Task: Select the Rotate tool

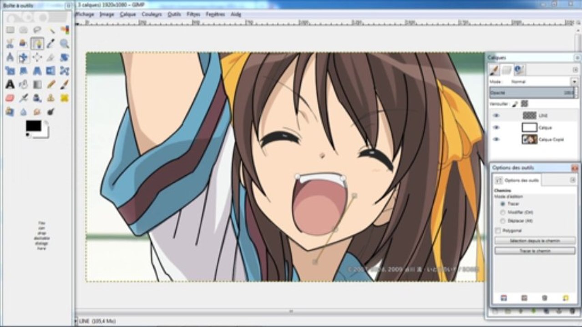Action: point(65,57)
